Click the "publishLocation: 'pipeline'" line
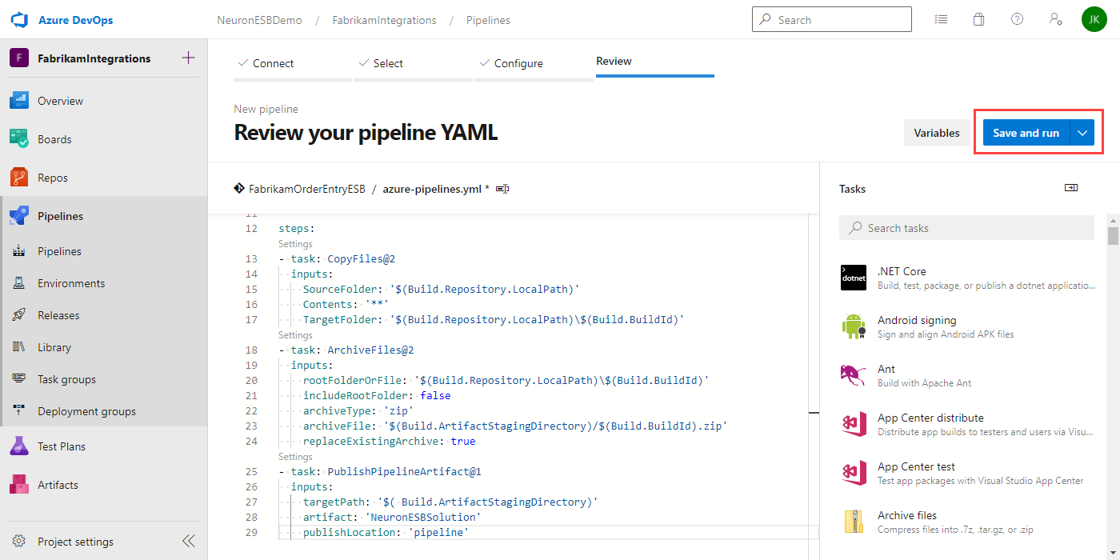The height and width of the screenshot is (560, 1120). coord(386,533)
